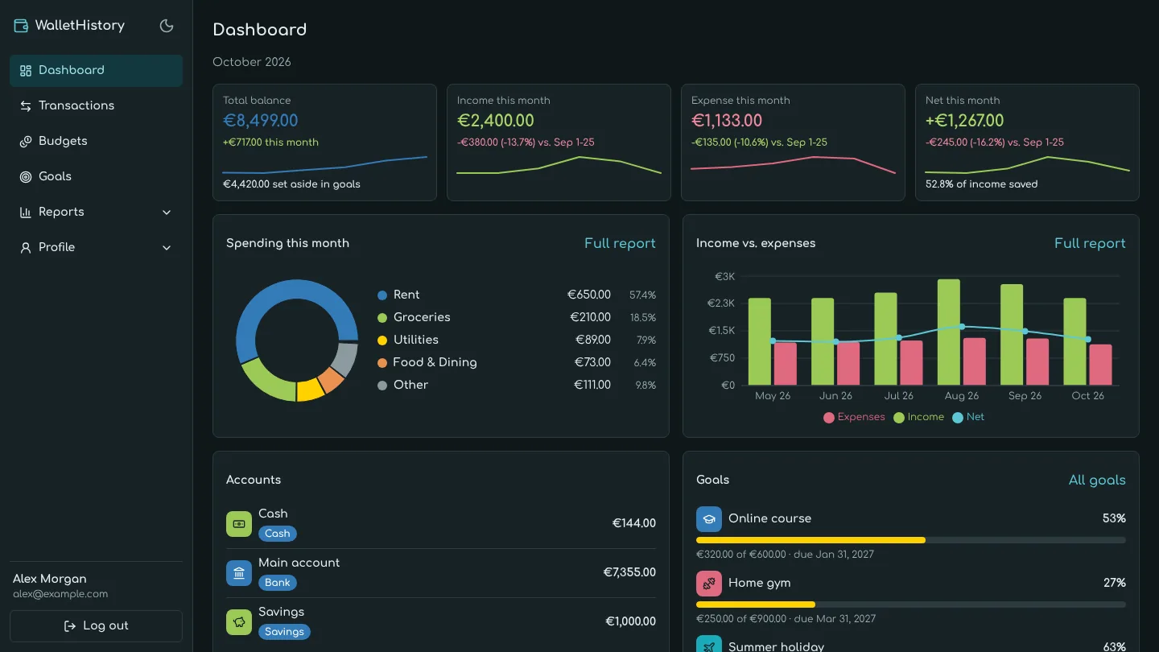Toggle dark mode with the moon icon

pos(167,26)
